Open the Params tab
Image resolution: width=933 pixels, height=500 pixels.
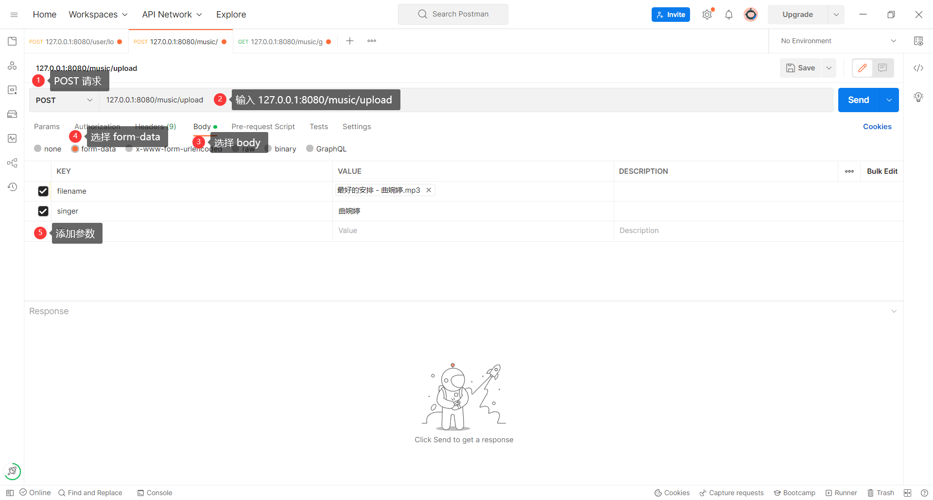[x=47, y=127]
